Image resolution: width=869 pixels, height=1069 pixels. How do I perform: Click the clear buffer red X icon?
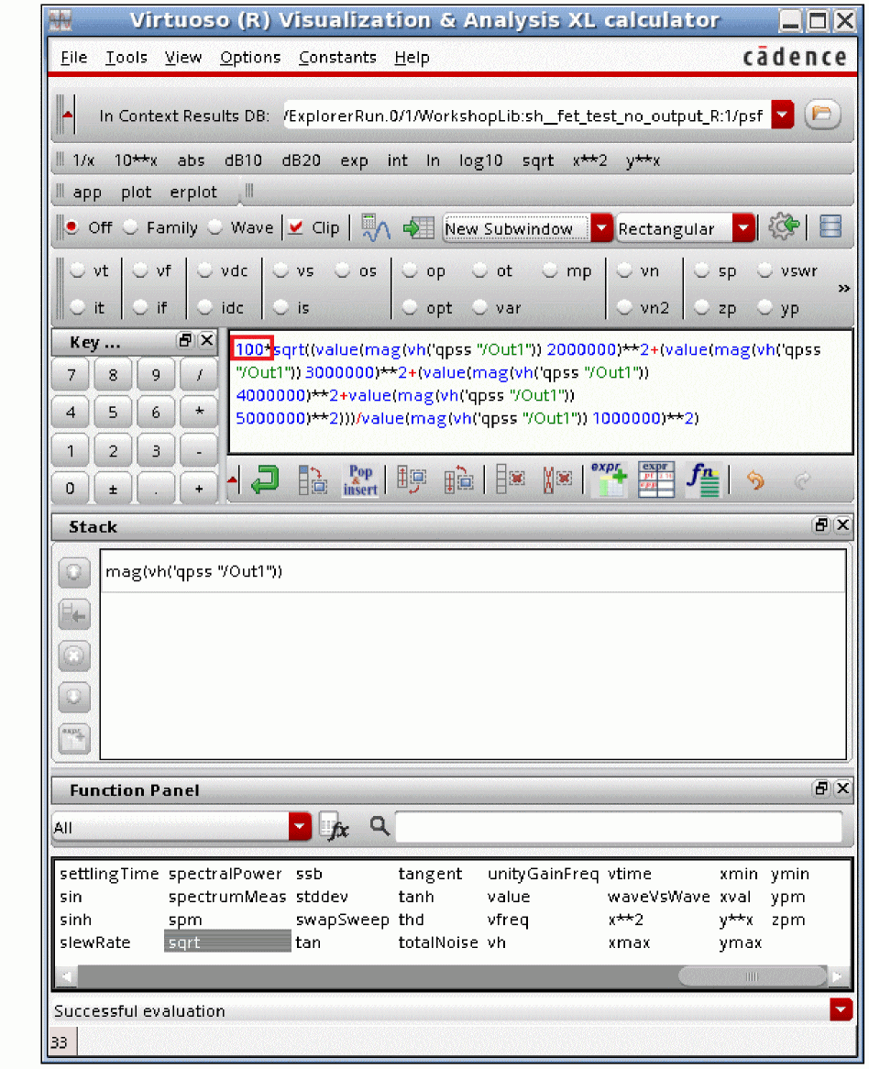tap(511, 480)
